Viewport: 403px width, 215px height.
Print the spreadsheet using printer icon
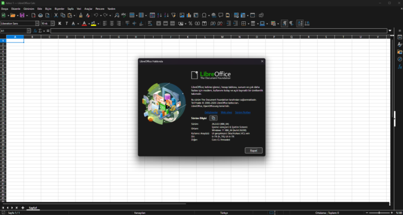tap(40, 16)
